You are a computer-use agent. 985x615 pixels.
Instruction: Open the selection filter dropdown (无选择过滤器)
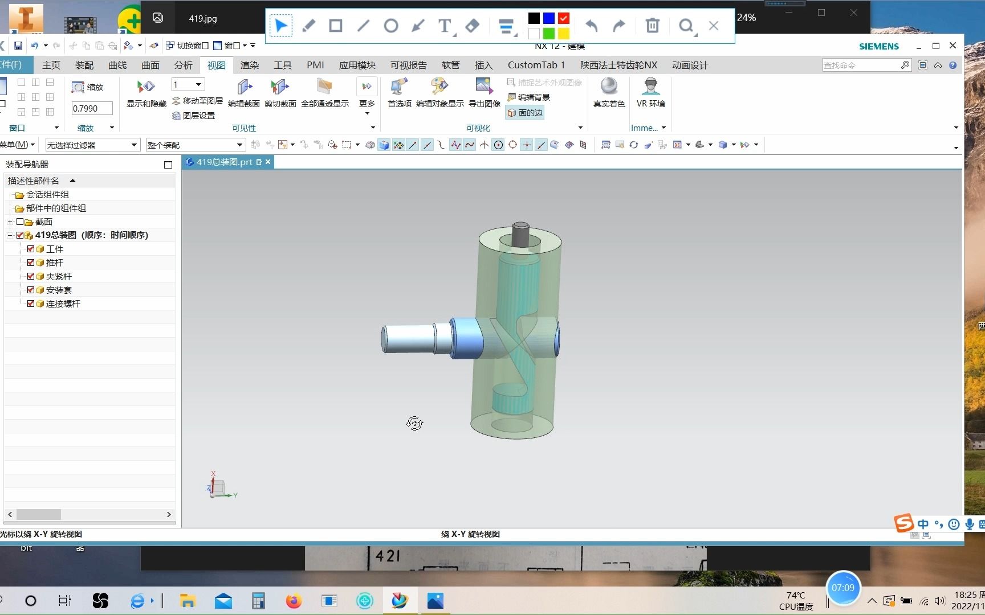coord(92,145)
